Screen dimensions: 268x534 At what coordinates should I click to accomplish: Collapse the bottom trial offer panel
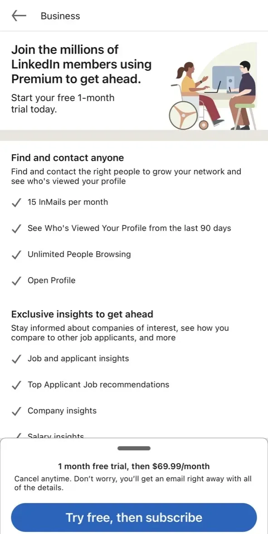[134, 448]
